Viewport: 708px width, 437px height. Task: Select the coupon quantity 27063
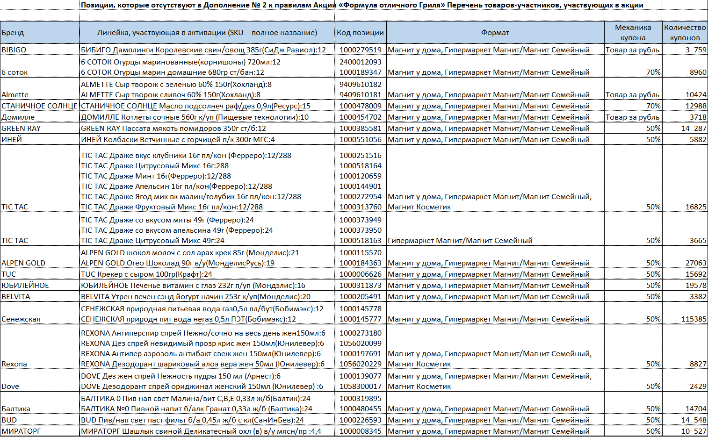click(696, 263)
